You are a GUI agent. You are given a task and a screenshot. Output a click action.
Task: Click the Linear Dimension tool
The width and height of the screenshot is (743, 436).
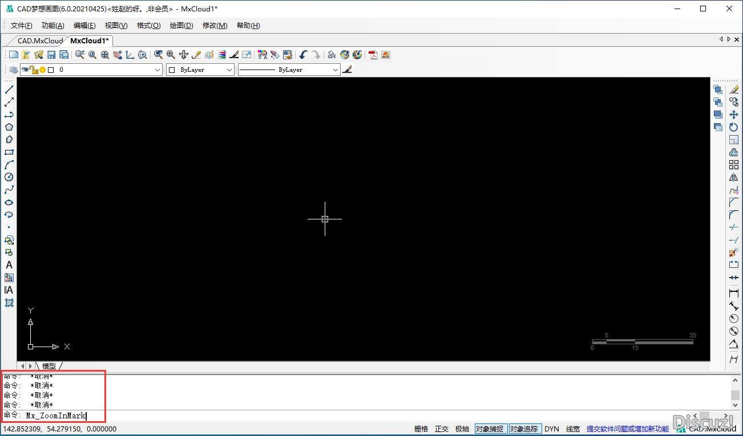(734, 294)
